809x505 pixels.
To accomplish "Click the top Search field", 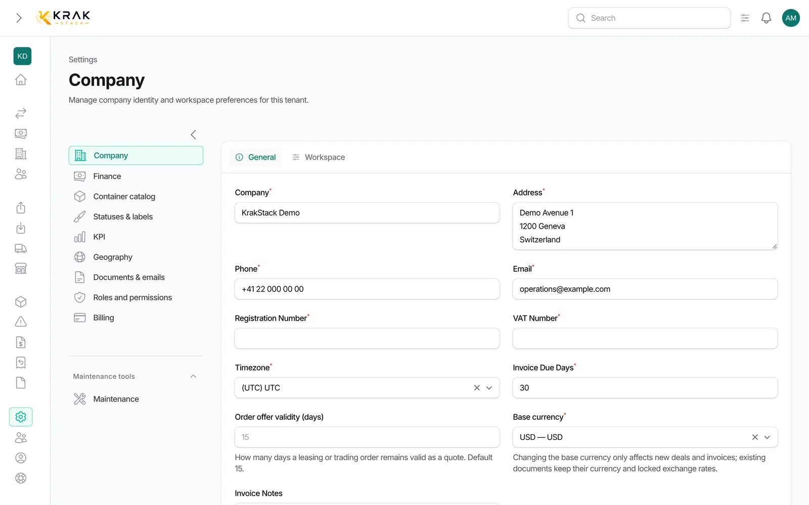I will [649, 18].
